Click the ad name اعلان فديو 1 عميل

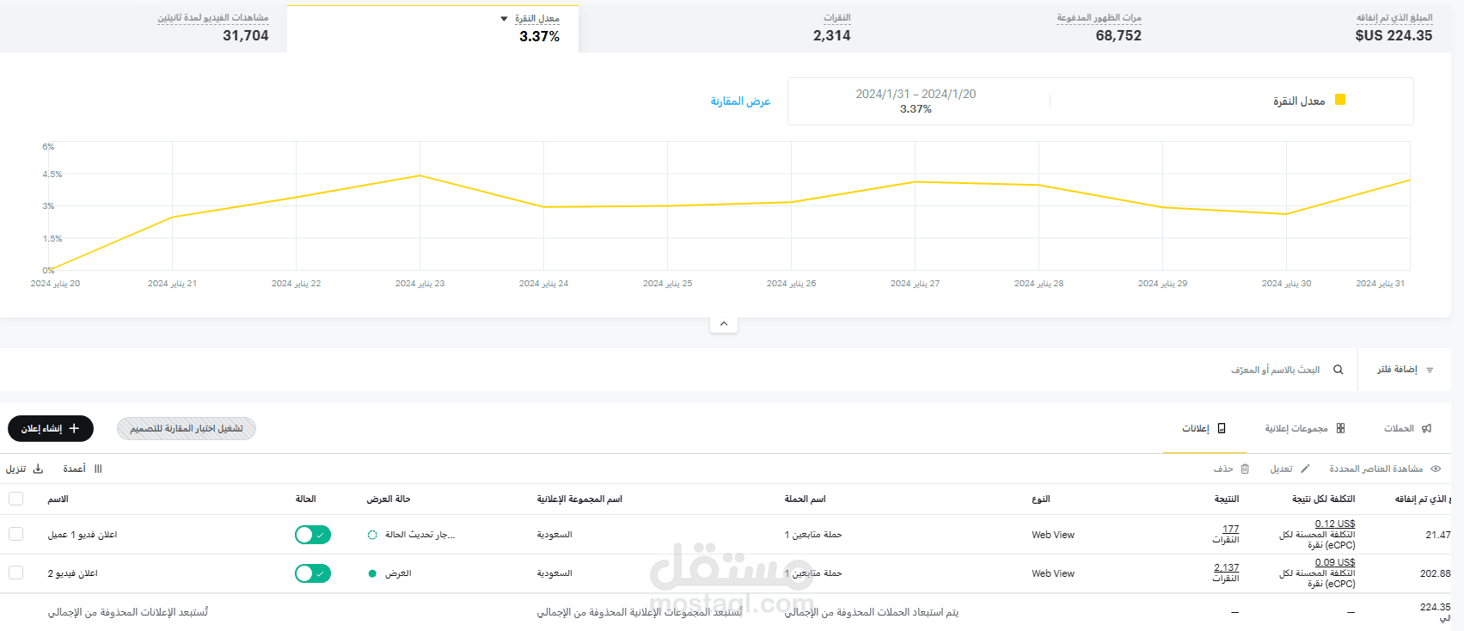(83, 535)
